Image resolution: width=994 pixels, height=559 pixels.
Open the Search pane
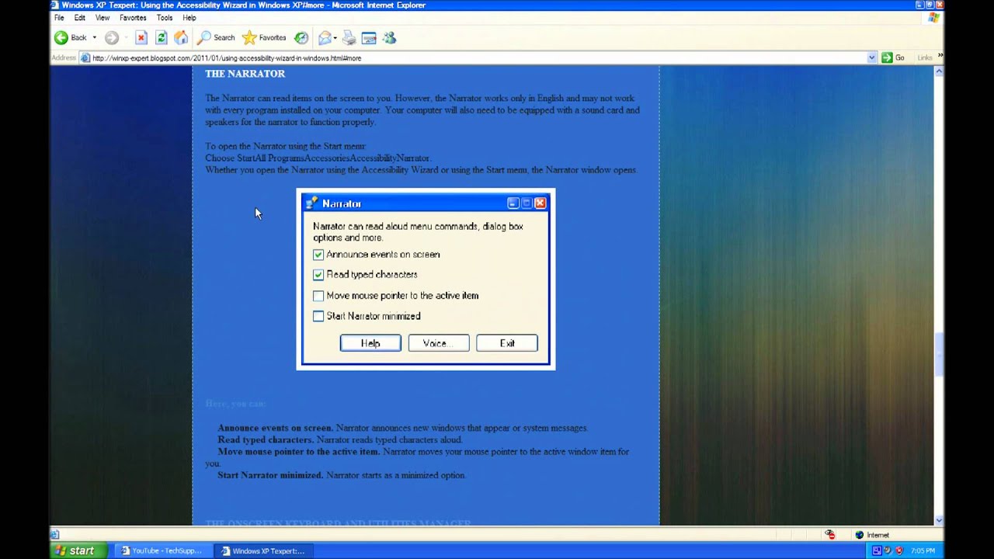pos(216,37)
